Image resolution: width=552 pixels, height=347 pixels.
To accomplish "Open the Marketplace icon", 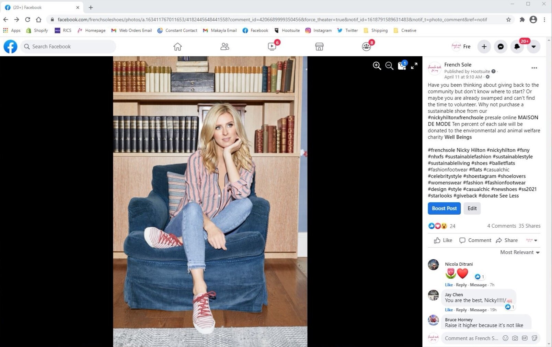I will pos(319,47).
